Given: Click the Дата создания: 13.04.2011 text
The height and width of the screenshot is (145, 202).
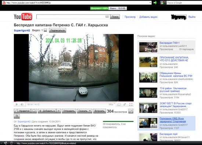Looking at the screenshot, I should click(x=46, y=122).
